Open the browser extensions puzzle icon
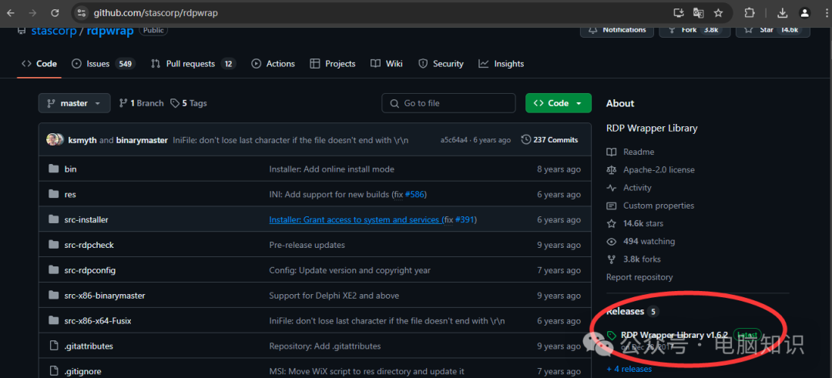Image resolution: width=832 pixels, height=378 pixels. point(749,13)
